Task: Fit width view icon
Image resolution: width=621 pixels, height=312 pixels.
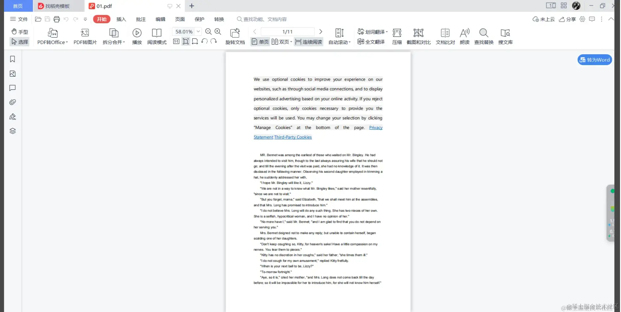Action: [195, 42]
